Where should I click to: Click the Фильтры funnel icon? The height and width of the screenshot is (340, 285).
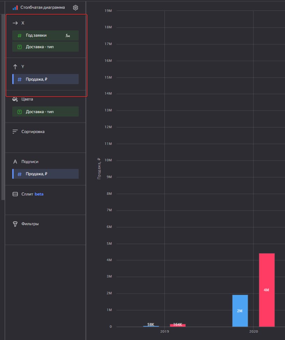(15, 224)
